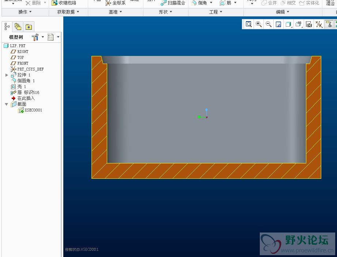337x257 pixels.
Task: Click the 修剪状态:XSEC0001 status text
Action: [x=82, y=249]
